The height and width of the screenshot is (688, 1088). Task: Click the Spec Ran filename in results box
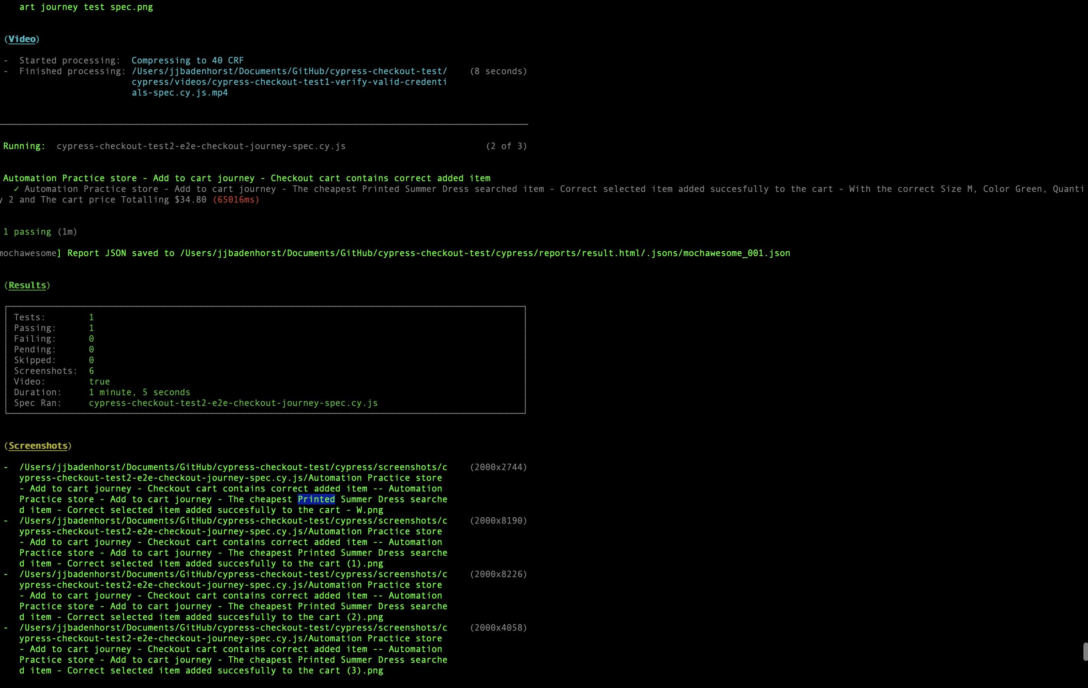coord(233,403)
